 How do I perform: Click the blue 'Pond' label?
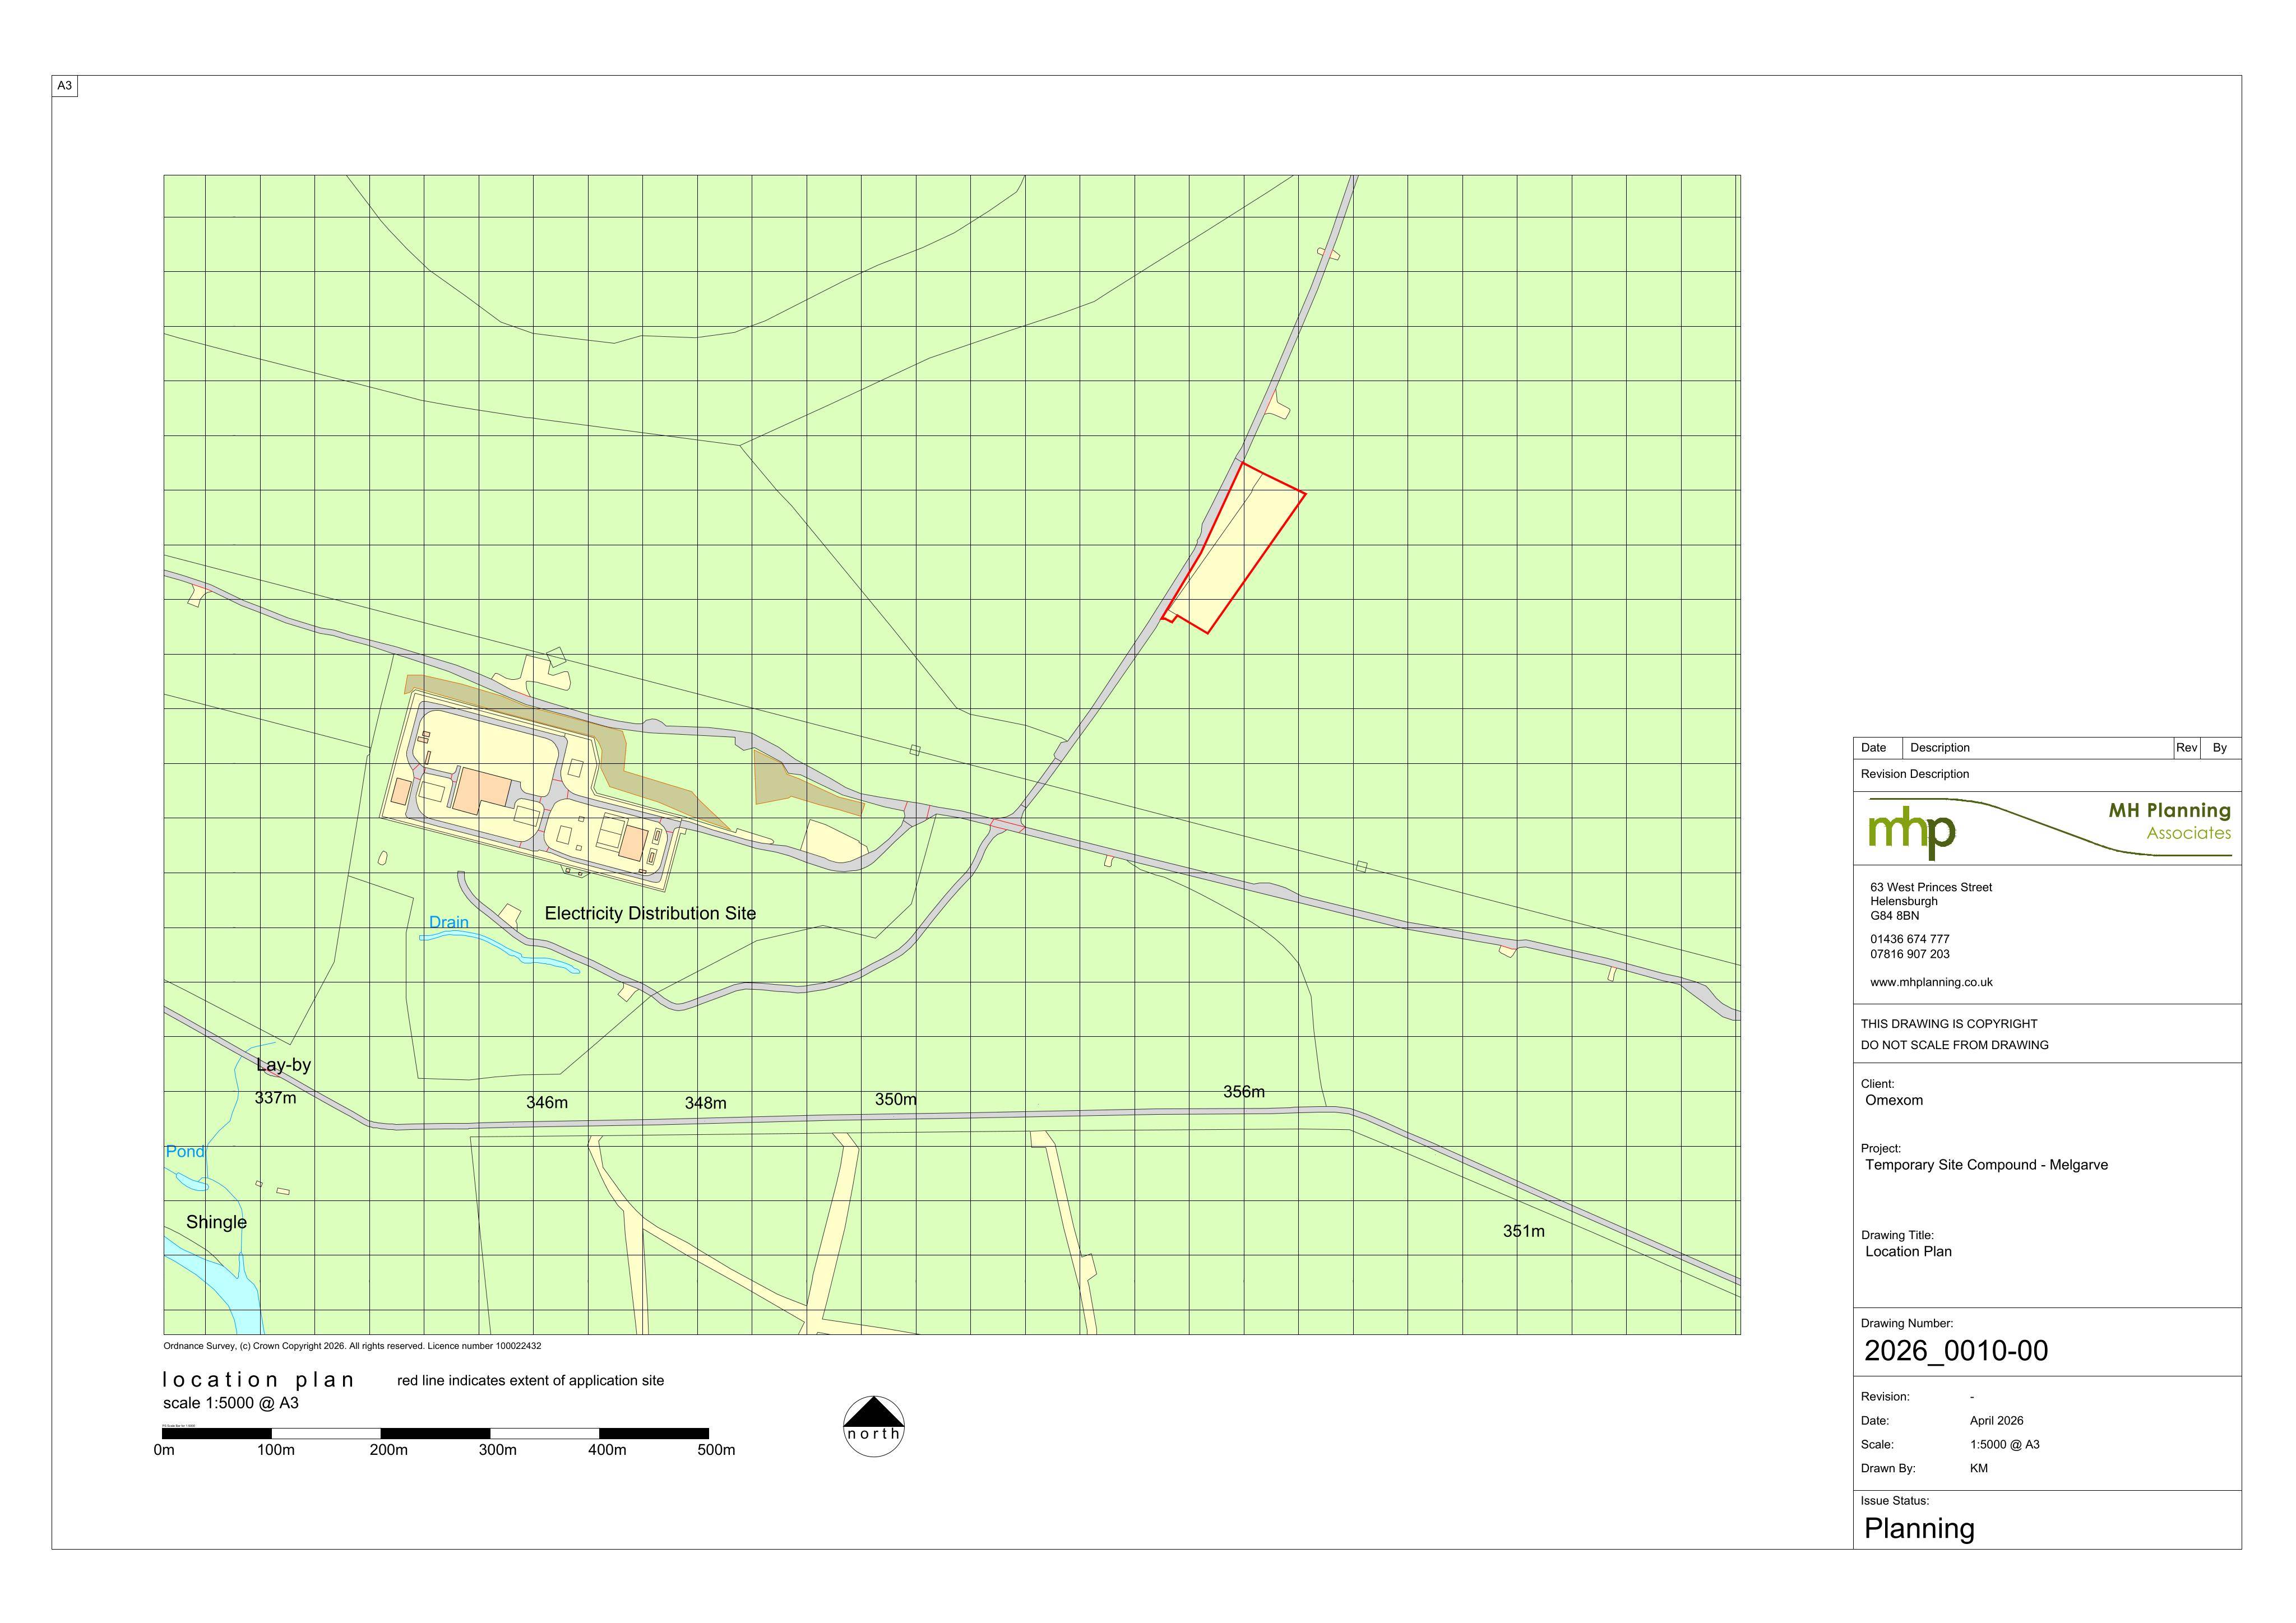[185, 1151]
